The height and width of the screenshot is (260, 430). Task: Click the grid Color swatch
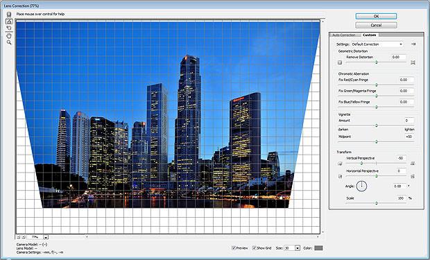tap(318, 248)
